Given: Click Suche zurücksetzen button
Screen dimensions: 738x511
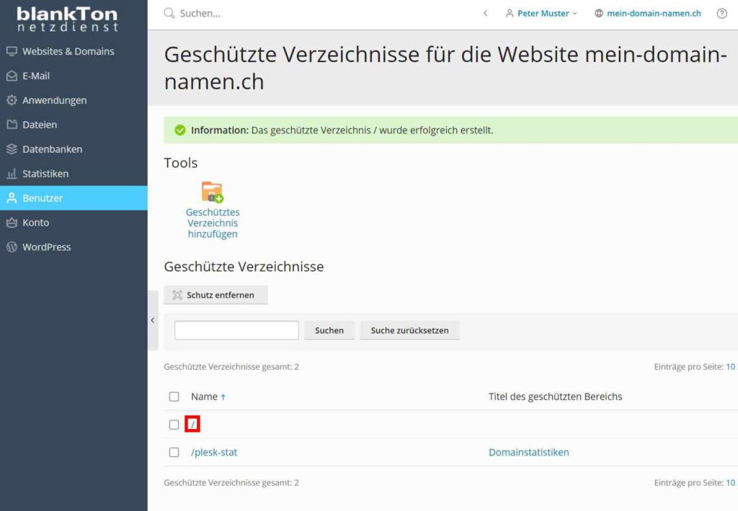Looking at the screenshot, I should point(409,331).
